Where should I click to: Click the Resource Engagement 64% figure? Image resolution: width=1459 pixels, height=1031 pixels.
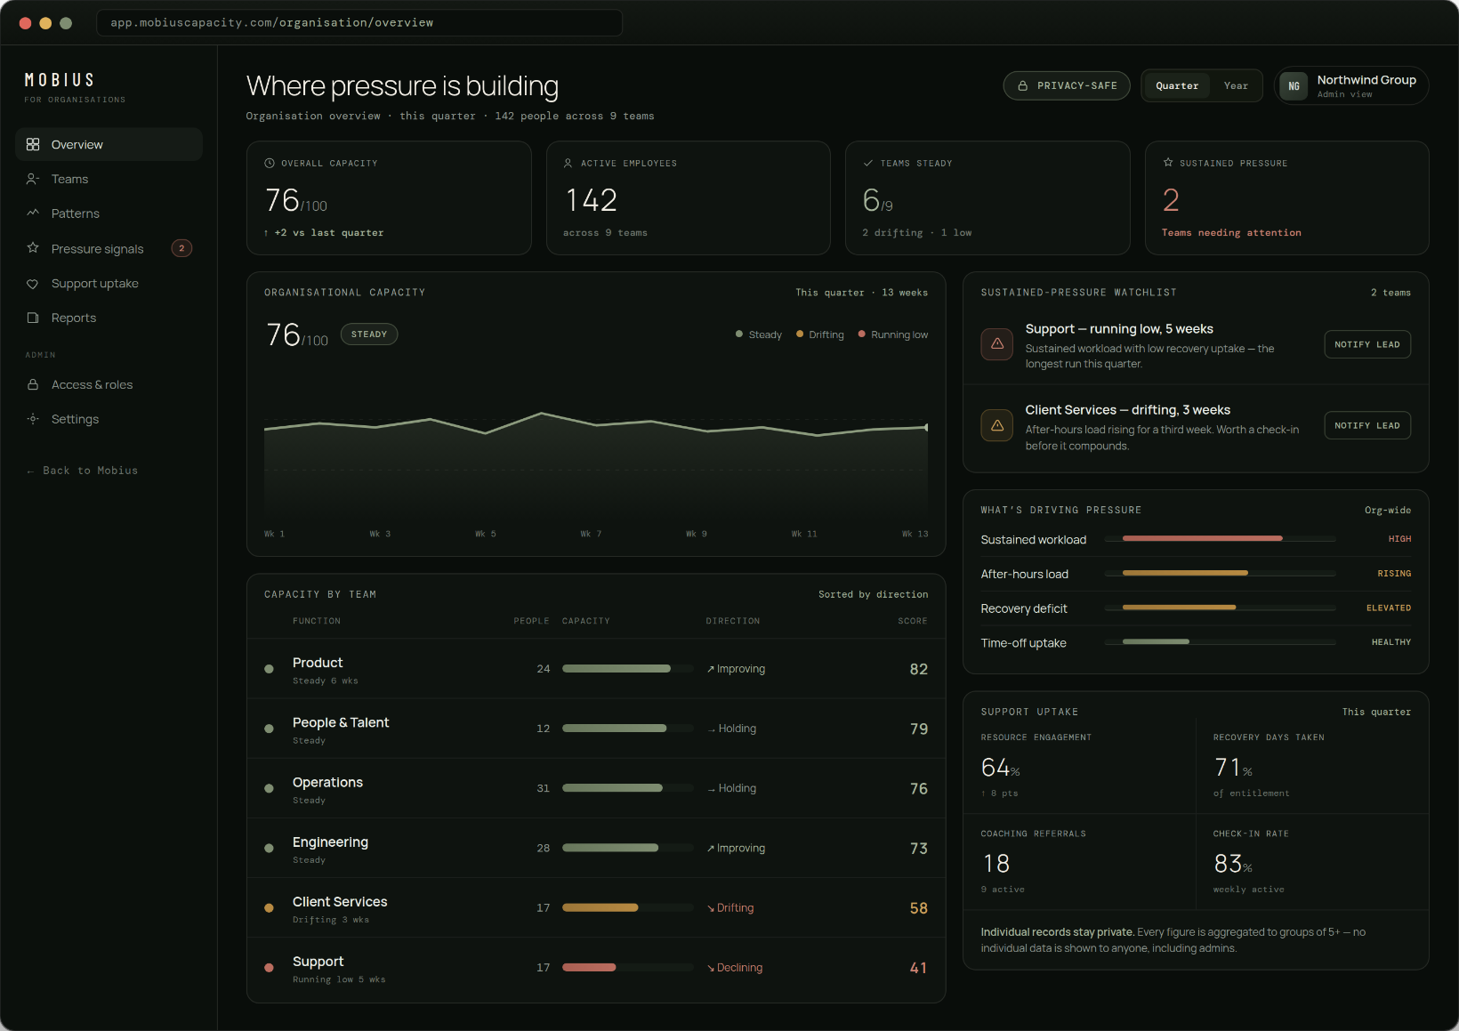click(1000, 768)
